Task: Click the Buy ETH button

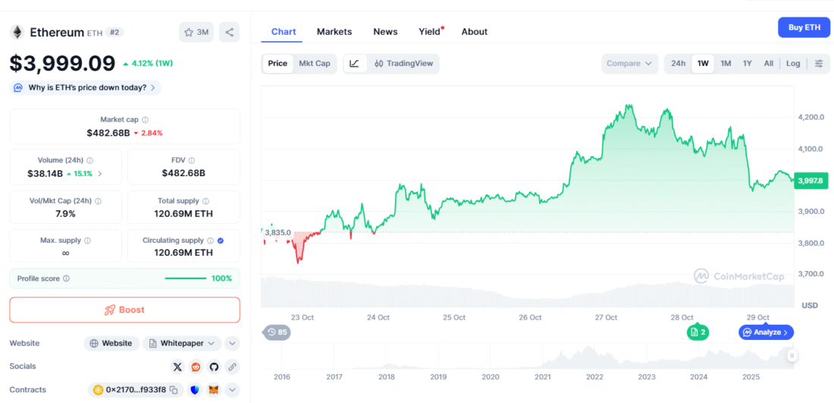Action: coord(804,27)
